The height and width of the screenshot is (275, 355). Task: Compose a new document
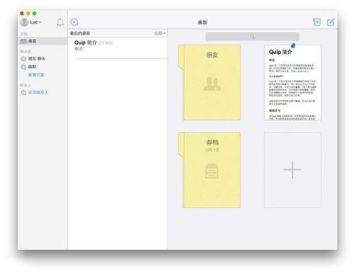(x=331, y=22)
